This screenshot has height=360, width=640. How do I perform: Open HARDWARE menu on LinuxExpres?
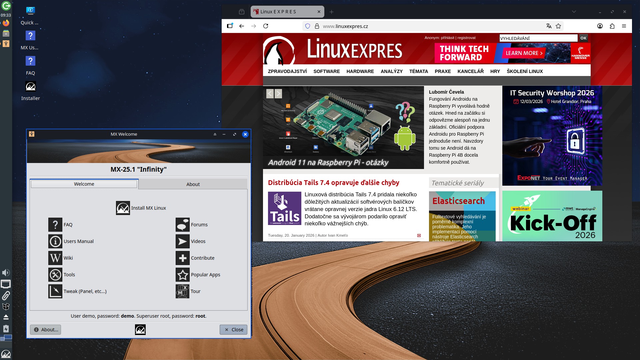[x=360, y=71]
